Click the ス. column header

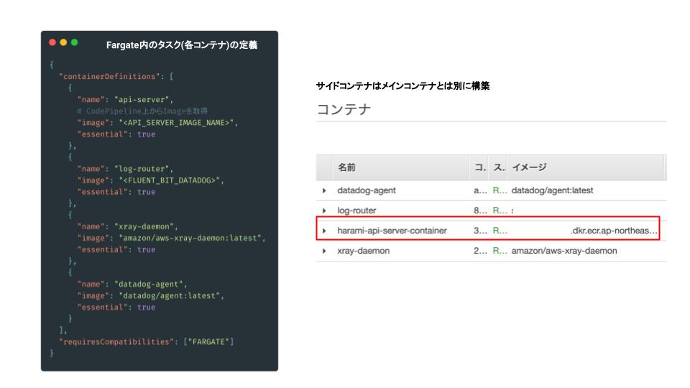pyautogui.click(x=499, y=167)
